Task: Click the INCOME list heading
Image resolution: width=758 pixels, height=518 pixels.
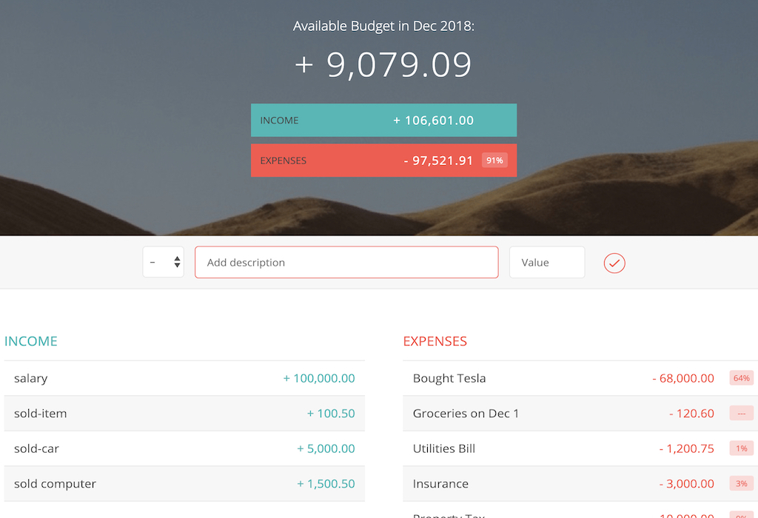Action: pos(31,341)
